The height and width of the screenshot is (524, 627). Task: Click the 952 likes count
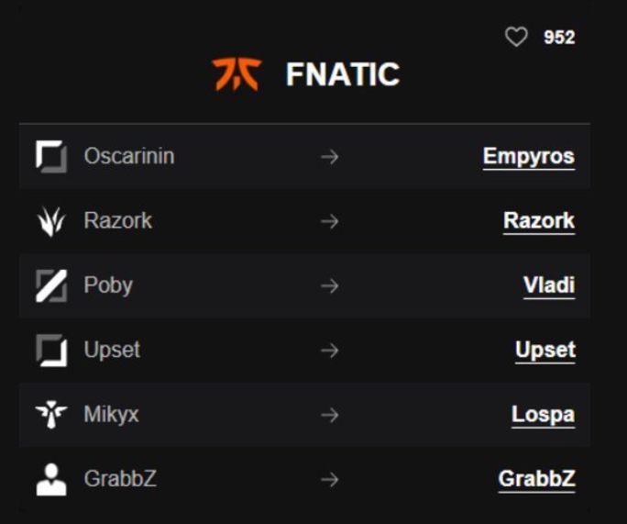pyautogui.click(x=559, y=38)
